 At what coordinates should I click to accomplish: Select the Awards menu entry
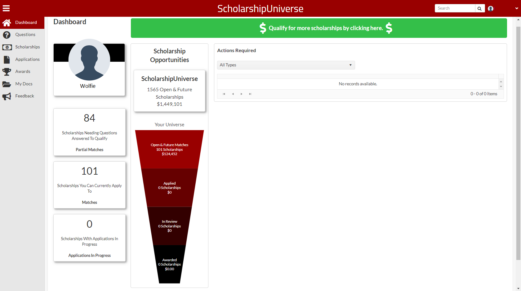click(23, 71)
